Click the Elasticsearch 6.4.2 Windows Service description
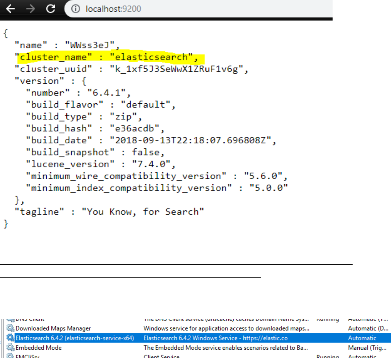The width and height of the screenshot is (391, 358). tap(215, 338)
